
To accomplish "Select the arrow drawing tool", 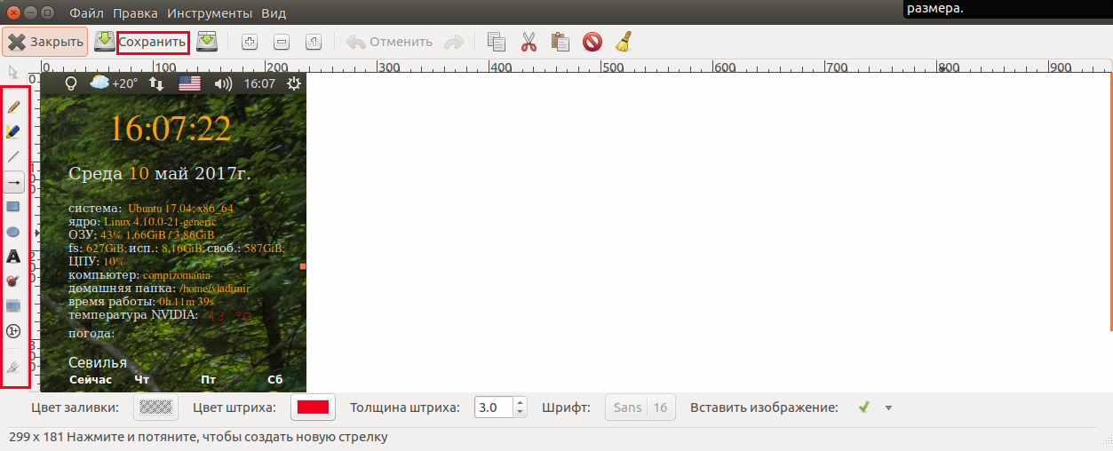I will coord(13,181).
